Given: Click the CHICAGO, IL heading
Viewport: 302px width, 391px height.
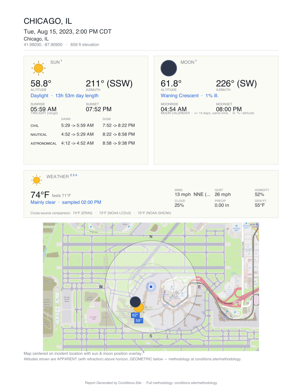Looking at the screenshot, I should pos(48,21).
